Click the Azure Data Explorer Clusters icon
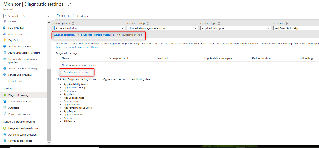The image size is (319, 148). tap(5, 53)
